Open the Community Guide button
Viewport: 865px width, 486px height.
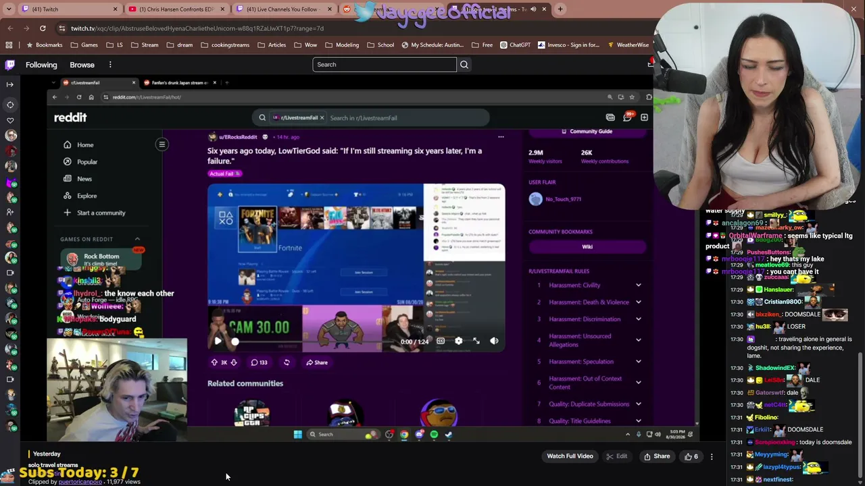coord(587,132)
